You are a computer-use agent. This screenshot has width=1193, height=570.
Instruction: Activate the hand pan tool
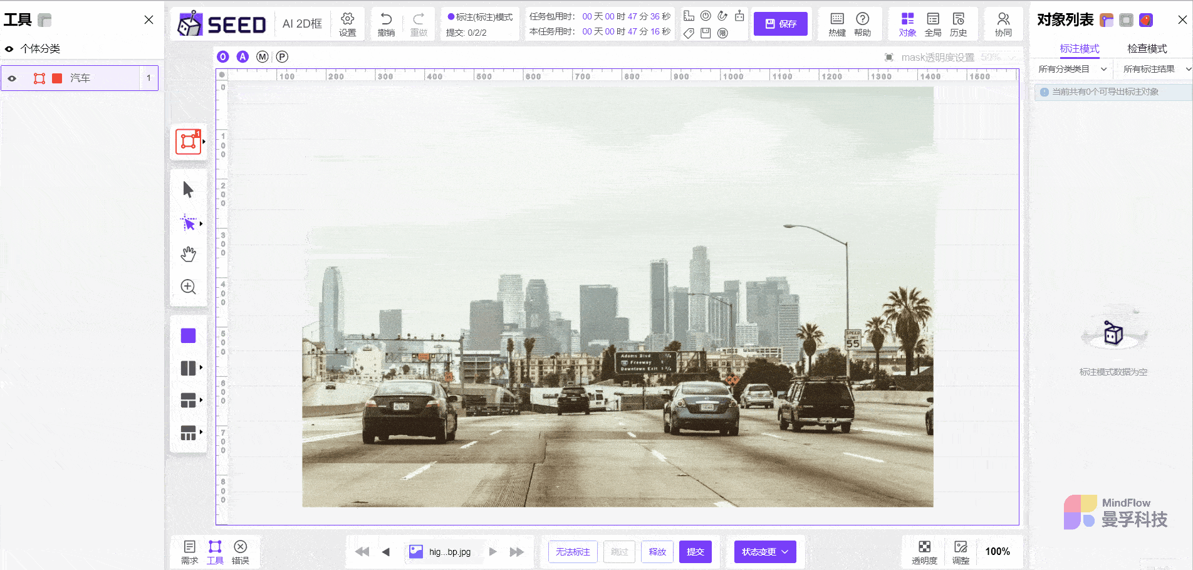click(188, 254)
